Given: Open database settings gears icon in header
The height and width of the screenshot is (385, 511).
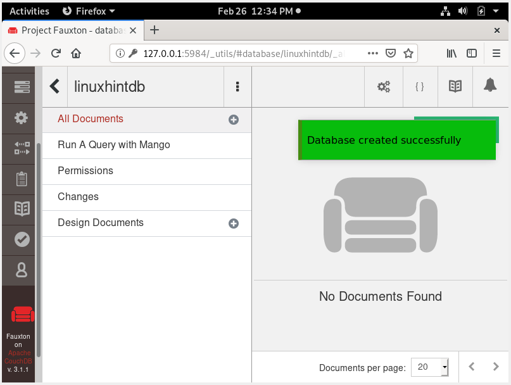Looking at the screenshot, I should coord(384,87).
